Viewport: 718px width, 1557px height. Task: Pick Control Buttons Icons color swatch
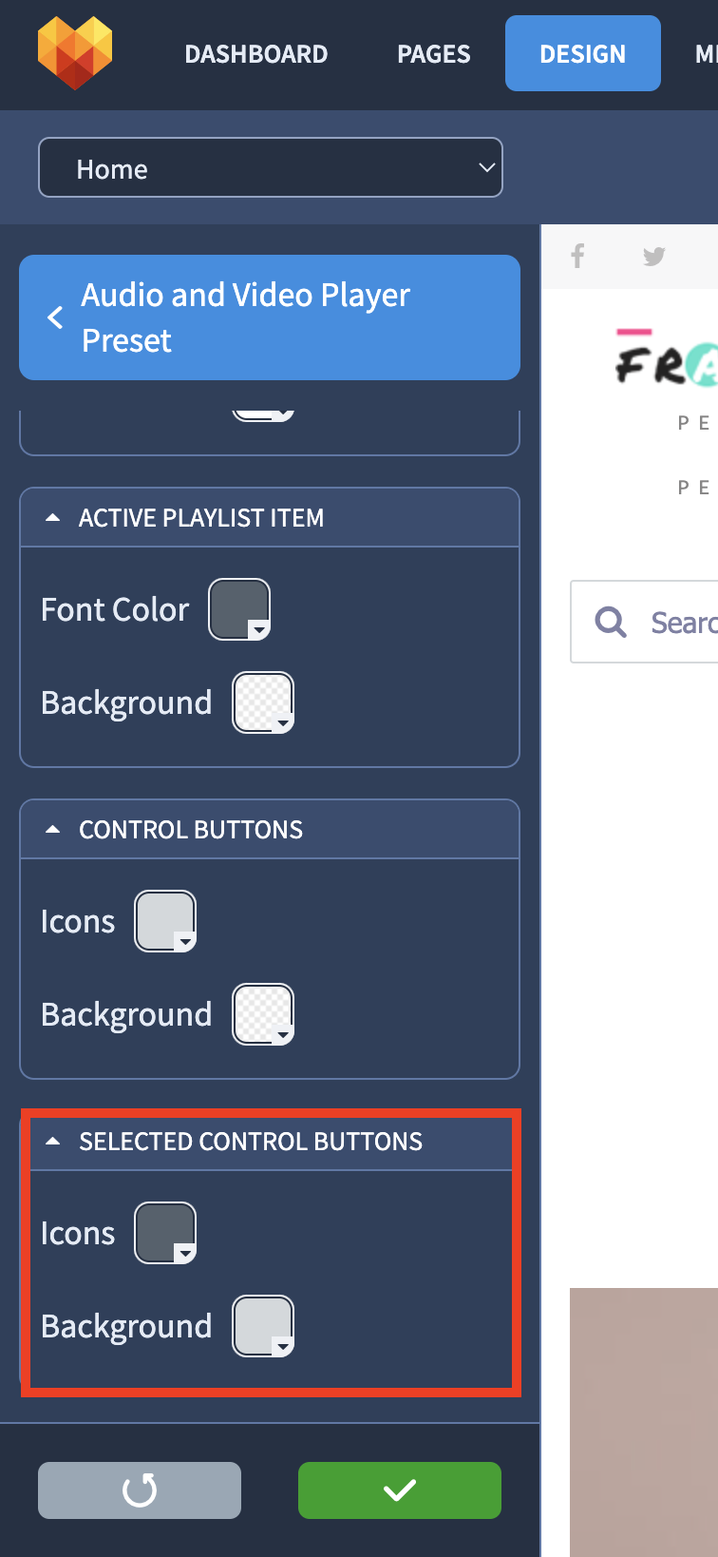point(165,921)
